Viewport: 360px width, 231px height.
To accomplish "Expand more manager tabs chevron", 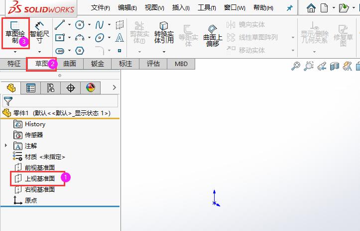I will pos(115,87).
